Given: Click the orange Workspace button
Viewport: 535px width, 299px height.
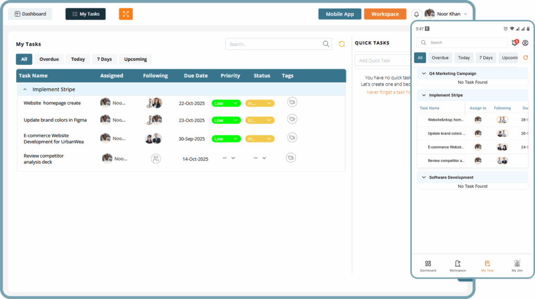Looking at the screenshot, I should (x=385, y=14).
